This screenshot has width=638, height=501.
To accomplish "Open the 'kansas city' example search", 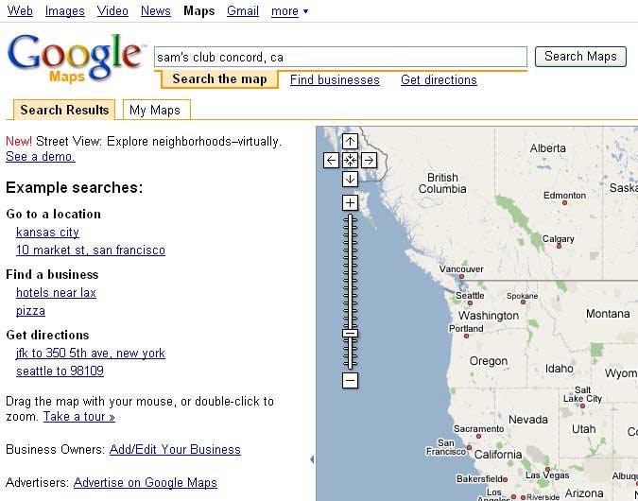I will pyautogui.click(x=47, y=233).
